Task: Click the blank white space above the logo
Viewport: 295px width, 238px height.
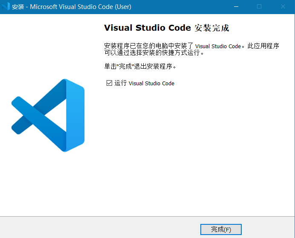Action: tap(48, 47)
